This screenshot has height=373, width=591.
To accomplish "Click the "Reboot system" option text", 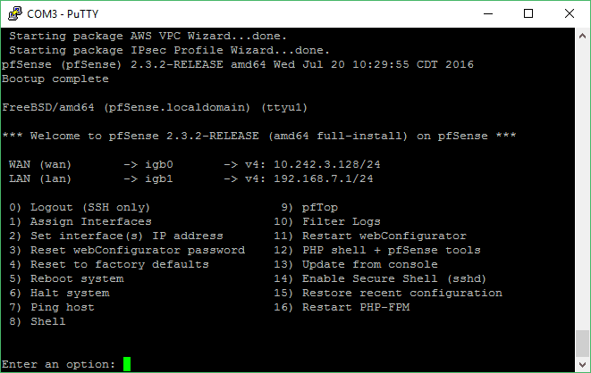I will (x=77, y=278).
